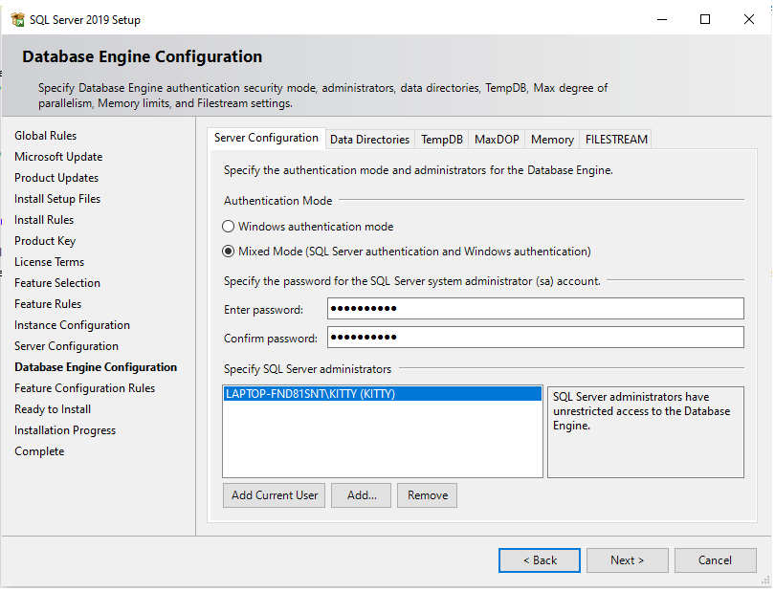The width and height of the screenshot is (775, 592).
Task: Click Feature Selection step
Action: pyautogui.click(x=57, y=283)
